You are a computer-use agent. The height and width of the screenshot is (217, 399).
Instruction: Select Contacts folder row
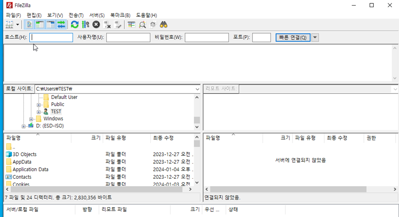(99, 177)
